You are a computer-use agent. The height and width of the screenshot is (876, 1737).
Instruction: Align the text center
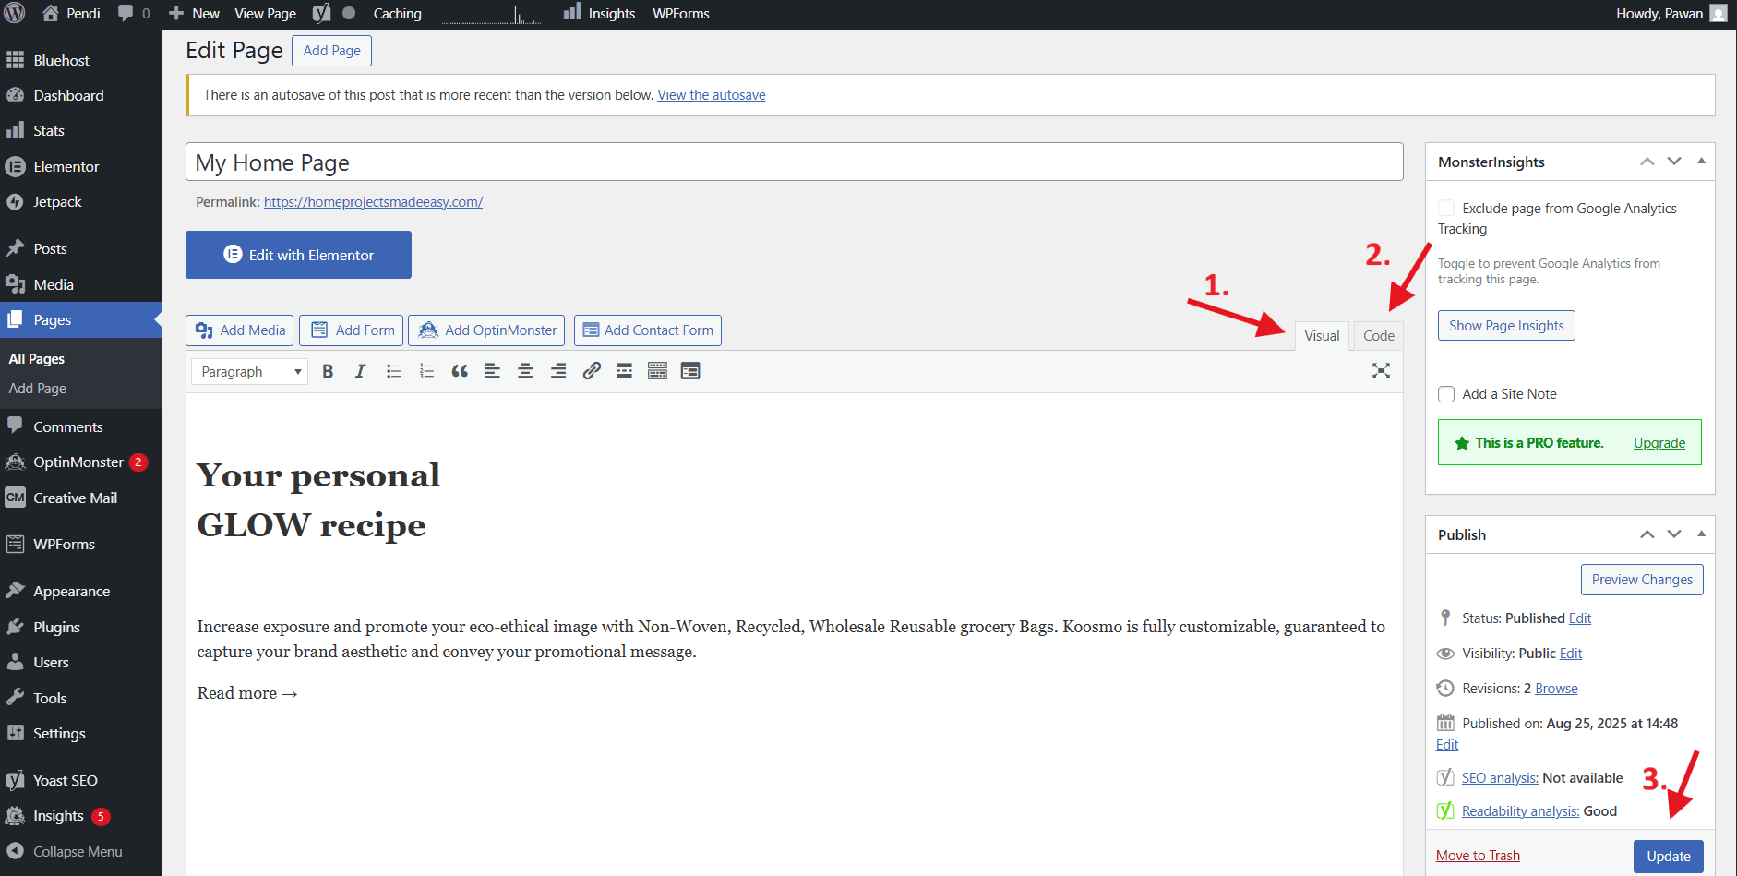click(x=524, y=371)
